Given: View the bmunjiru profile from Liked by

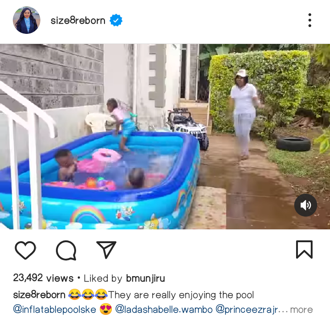Looking at the screenshot, I should [145, 278].
